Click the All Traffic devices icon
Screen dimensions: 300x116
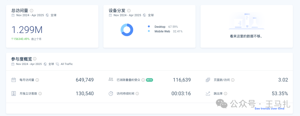(x=57, y=64)
